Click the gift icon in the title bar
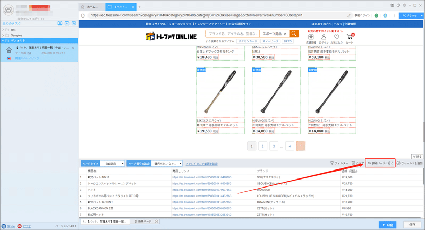Viewport: 425px width, 230px height. 392,5
